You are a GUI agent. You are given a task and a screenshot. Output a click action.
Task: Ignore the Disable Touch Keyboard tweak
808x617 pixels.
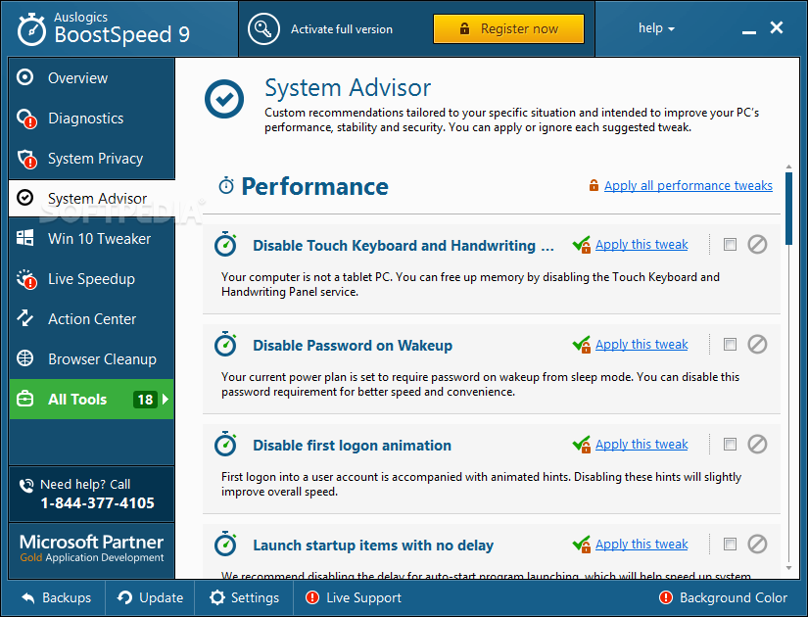point(757,244)
